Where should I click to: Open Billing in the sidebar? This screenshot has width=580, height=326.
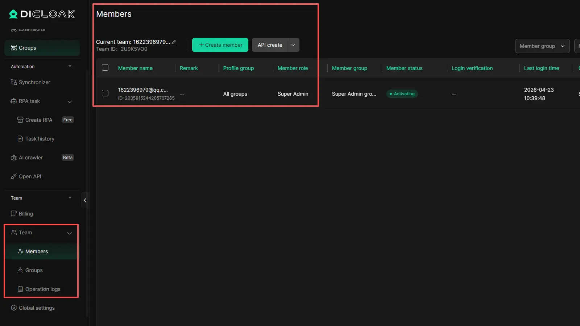(x=26, y=214)
